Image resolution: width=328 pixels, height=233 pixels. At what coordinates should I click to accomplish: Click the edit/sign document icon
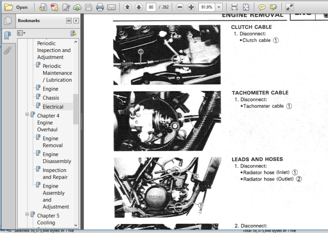point(66,7)
